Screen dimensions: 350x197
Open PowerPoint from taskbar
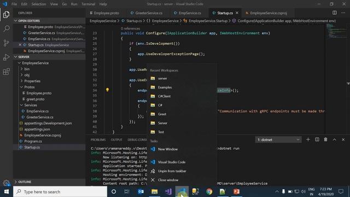pyautogui.click(x=236, y=192)
